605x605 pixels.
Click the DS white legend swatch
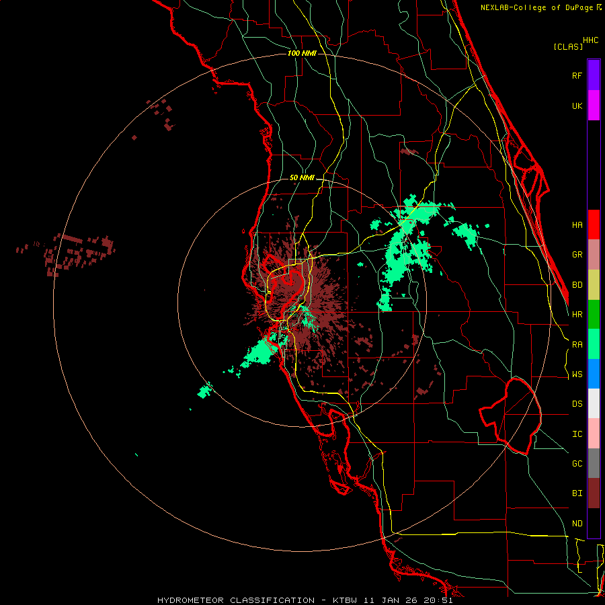pos(594,403)
